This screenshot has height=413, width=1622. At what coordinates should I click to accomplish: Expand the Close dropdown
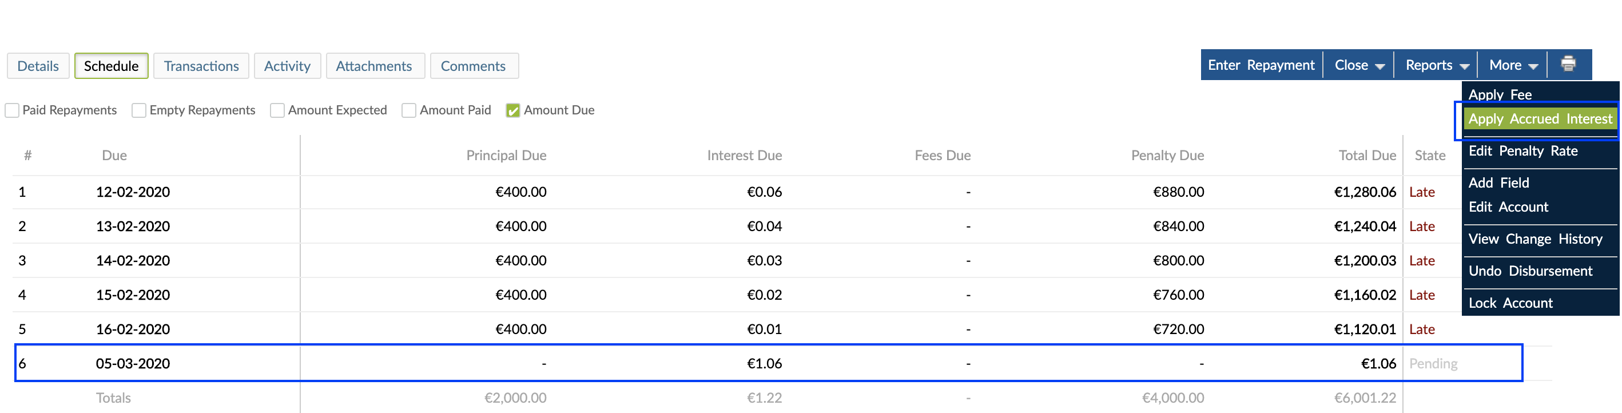(x=1359, y=65)
